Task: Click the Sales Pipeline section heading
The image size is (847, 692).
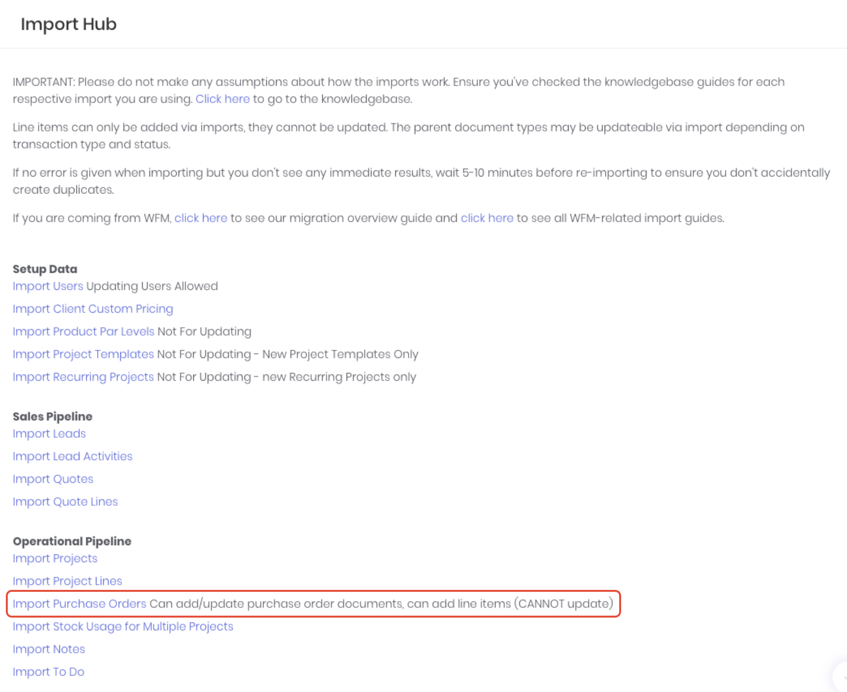Action: [x=53, y=416]
